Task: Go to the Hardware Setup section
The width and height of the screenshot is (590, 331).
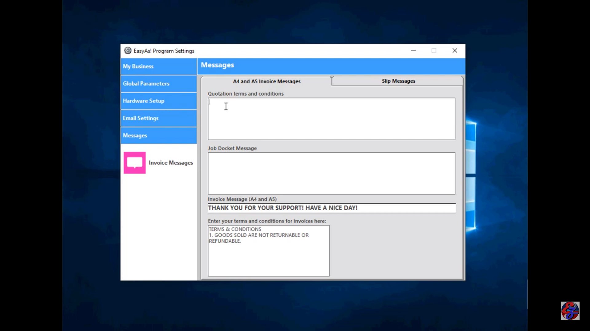Action: coord(159,101)
